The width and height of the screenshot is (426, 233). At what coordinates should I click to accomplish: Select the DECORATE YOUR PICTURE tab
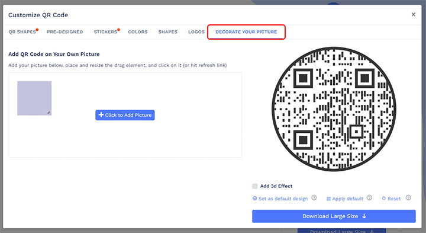click(x=246, y=32)
